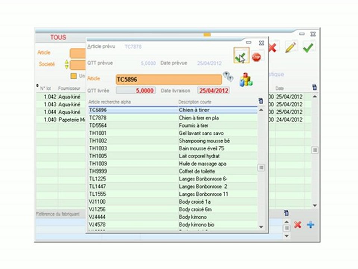Click the red STOP icon

[257, 56]
